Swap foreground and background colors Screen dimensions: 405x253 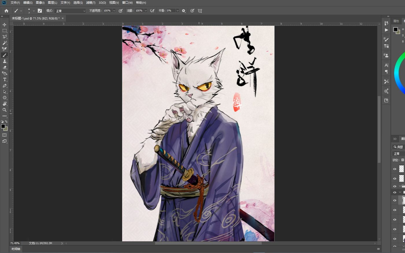tap(6, 122)
